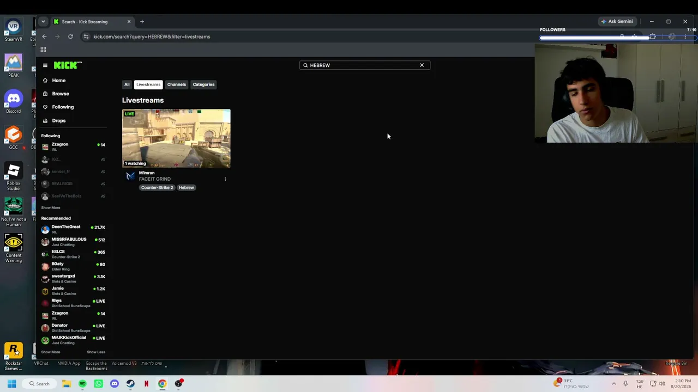Open a new Chrome tab
This screenshot has height=392, width=698.
click(x=142, y=22)
